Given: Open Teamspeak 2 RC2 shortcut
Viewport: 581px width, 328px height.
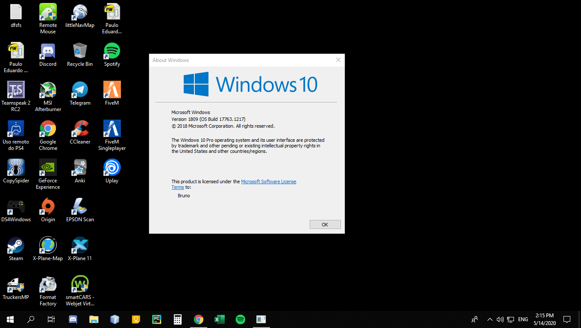Looking at the screenshot, I should 16,97.
